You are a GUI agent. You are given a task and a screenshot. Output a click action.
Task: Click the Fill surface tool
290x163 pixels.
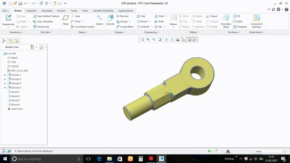point(237,16)
